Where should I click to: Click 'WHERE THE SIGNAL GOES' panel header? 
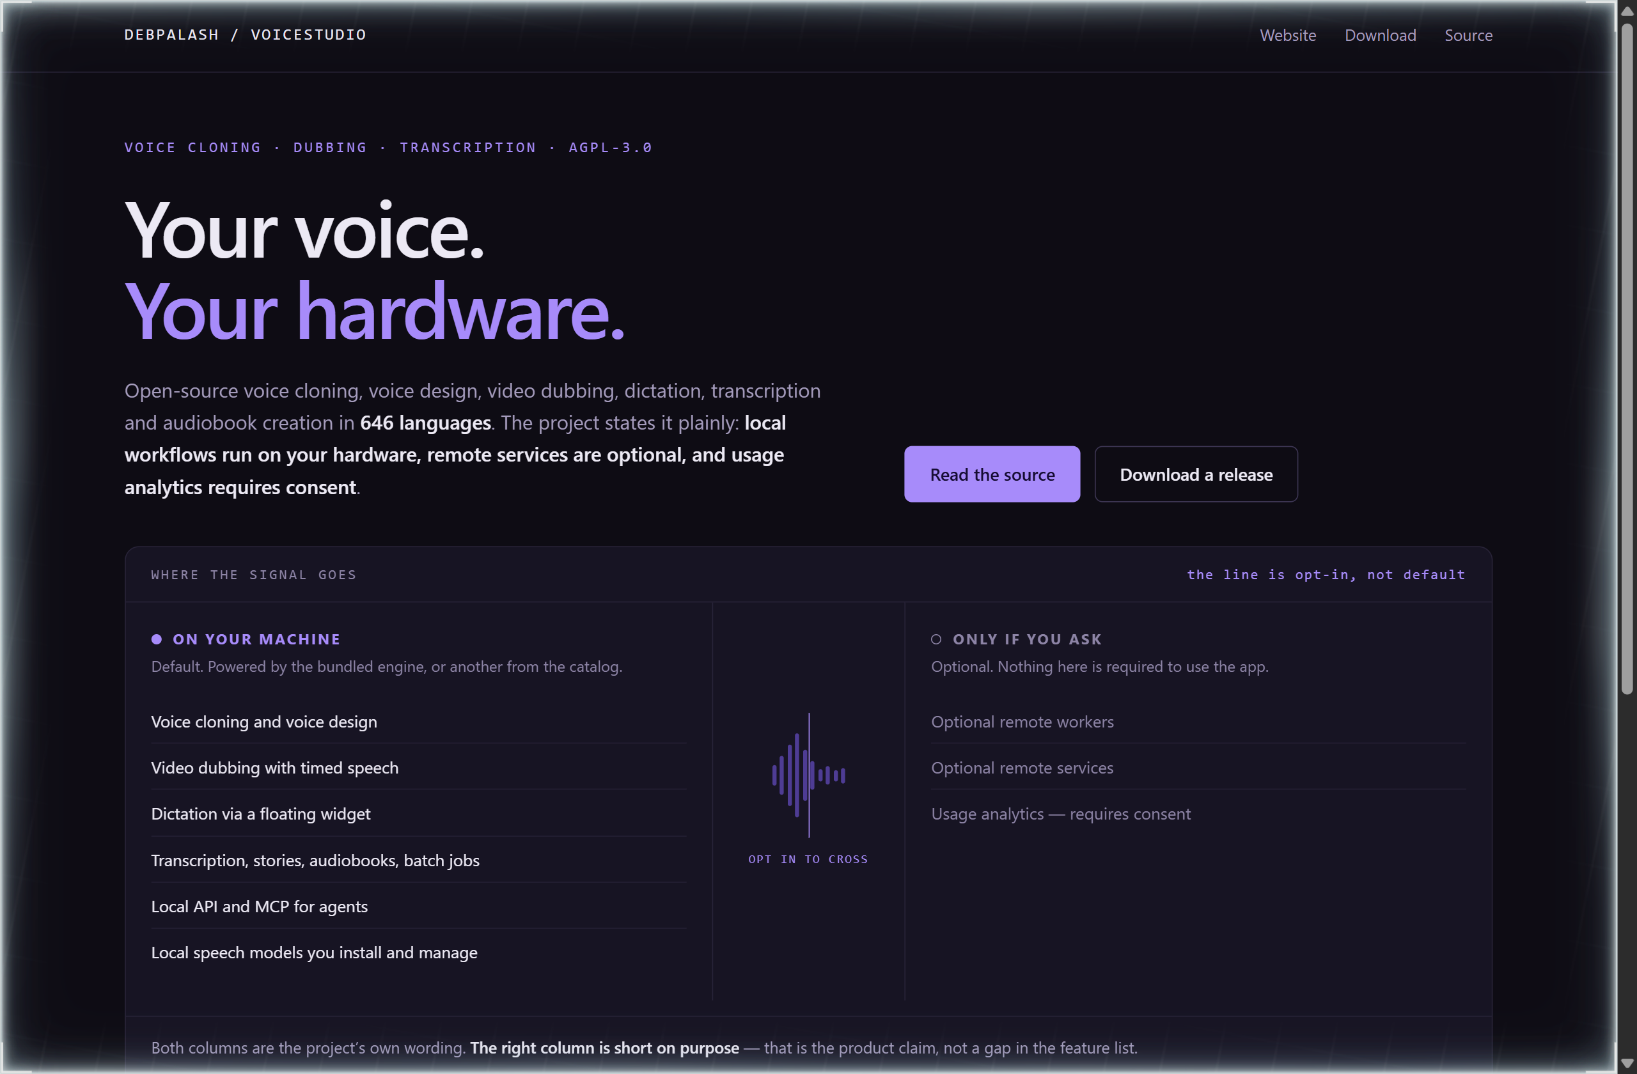[x=254, y=574]
